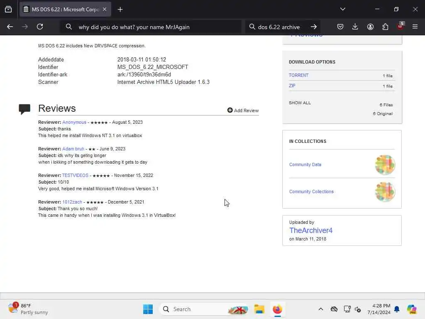The height and width of the screenshot is (319, 425).
Task: Open the uBlock extension icon with badge
Action: 401,26
